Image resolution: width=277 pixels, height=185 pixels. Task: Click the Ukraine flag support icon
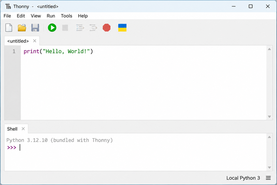tap(122, 28)
